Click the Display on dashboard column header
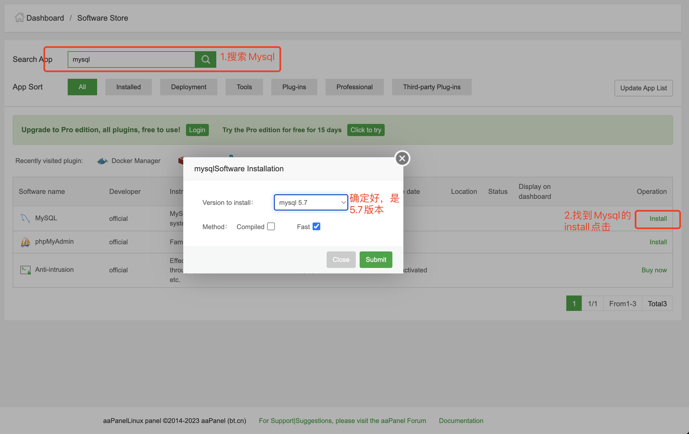Viewport: 689px width, 434px height. click(x=534, y=191)
